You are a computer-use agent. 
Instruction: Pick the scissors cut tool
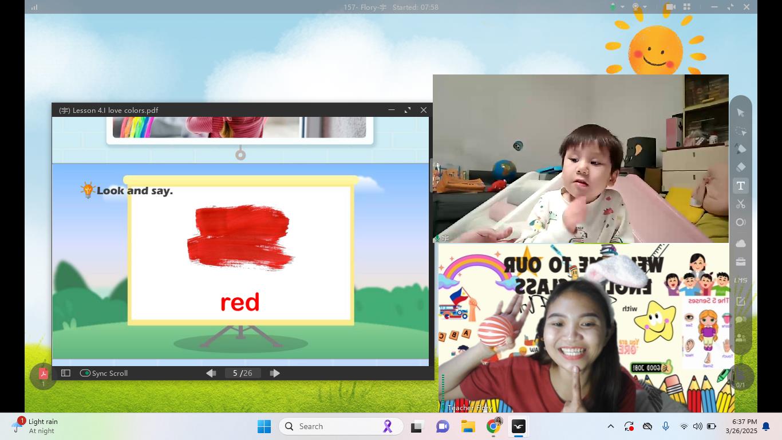click(740, 204)
